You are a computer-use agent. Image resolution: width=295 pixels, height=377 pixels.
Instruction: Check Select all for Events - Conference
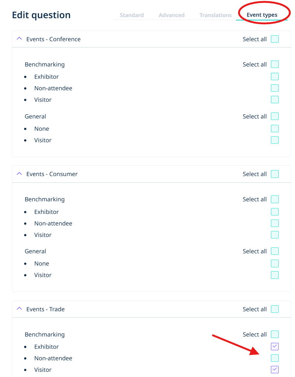click(275, 39)
